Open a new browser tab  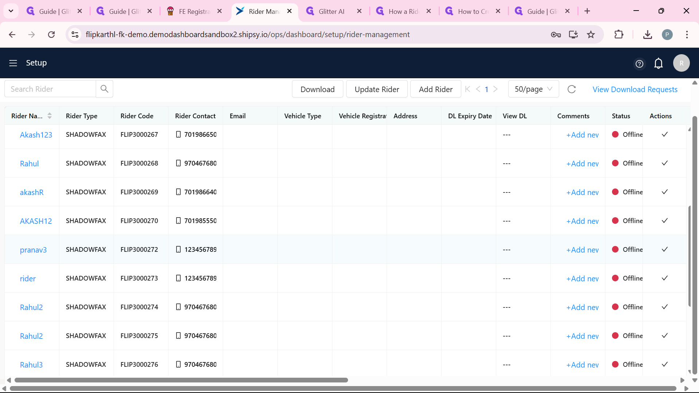point(587,11)
